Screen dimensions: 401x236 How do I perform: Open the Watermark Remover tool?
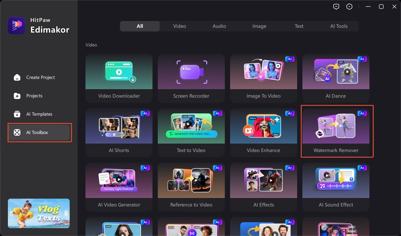coord(336,132)
